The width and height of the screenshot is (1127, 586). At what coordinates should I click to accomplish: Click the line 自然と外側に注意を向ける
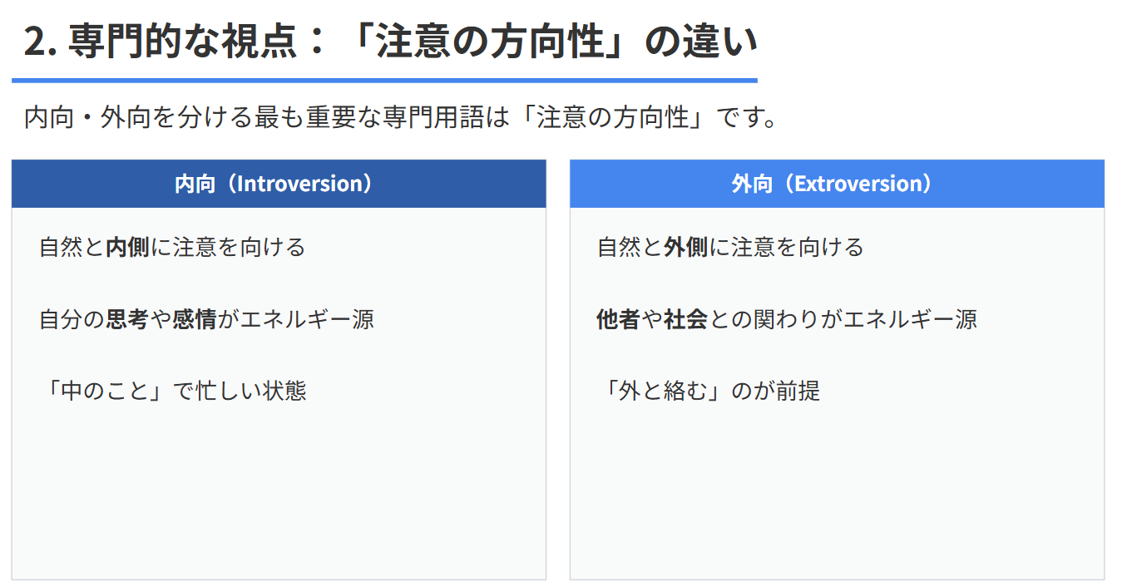[730, 247]
